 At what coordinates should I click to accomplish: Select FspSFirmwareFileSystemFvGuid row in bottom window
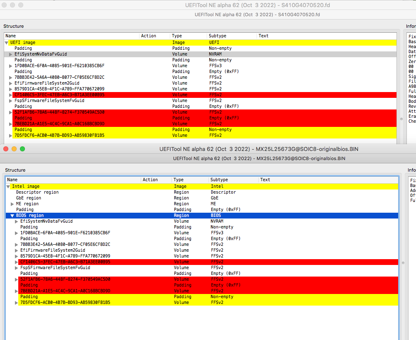point(202,268)
